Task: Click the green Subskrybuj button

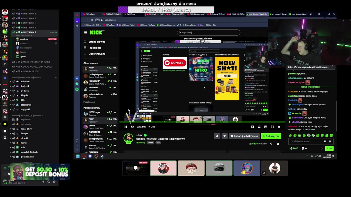Action: click(271, 136)
